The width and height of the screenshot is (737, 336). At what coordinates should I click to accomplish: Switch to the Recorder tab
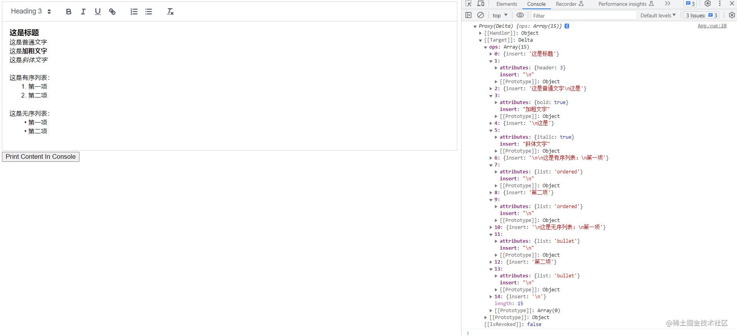pyautogui.click(x=570, y=4)
